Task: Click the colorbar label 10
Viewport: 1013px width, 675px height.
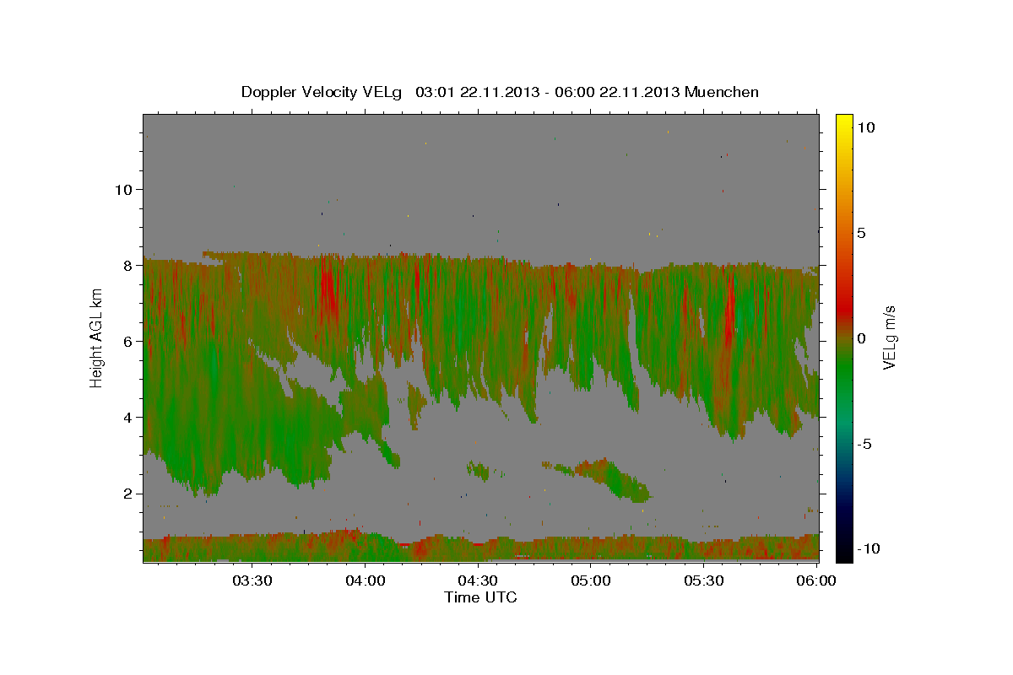Action: (865, 127)
